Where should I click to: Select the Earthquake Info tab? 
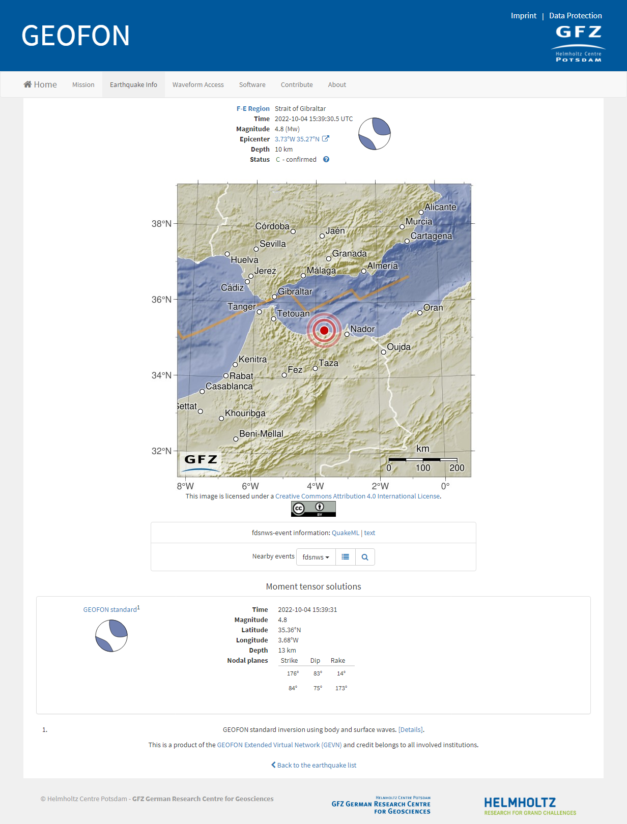(x=133, y=84)
